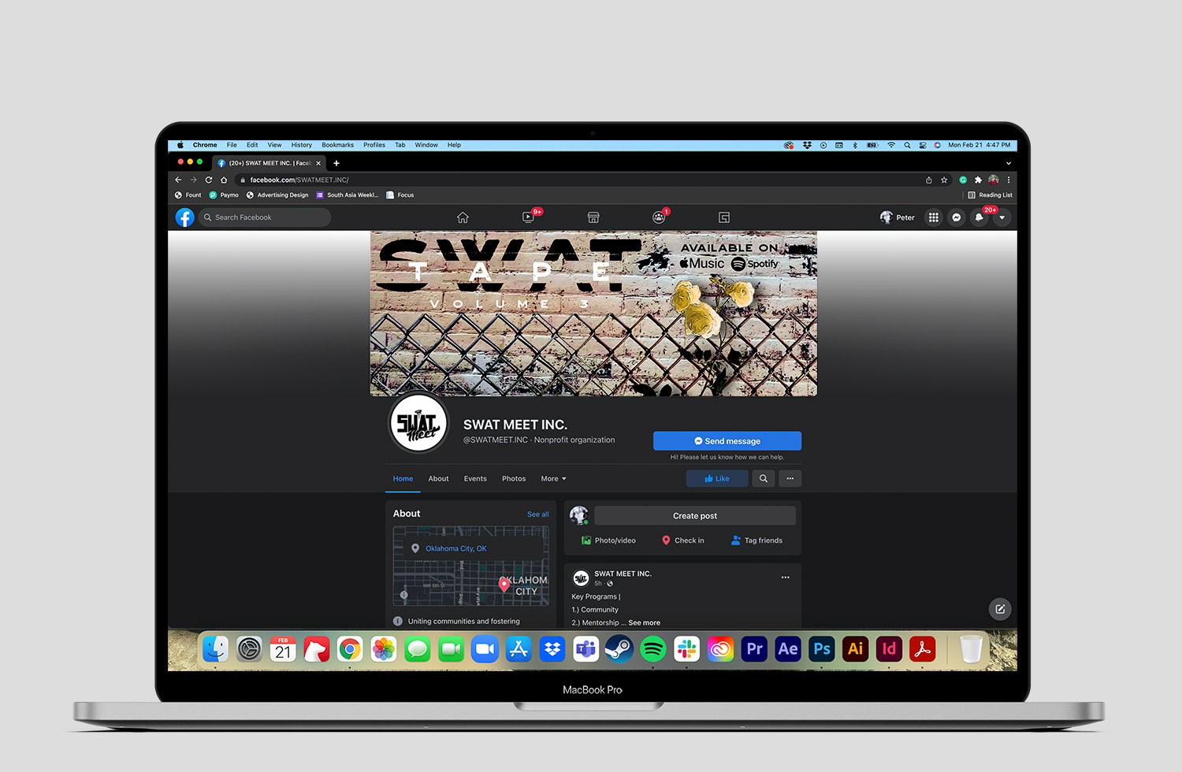Click See more on the Key Programs post

click(x=645, y=623)
